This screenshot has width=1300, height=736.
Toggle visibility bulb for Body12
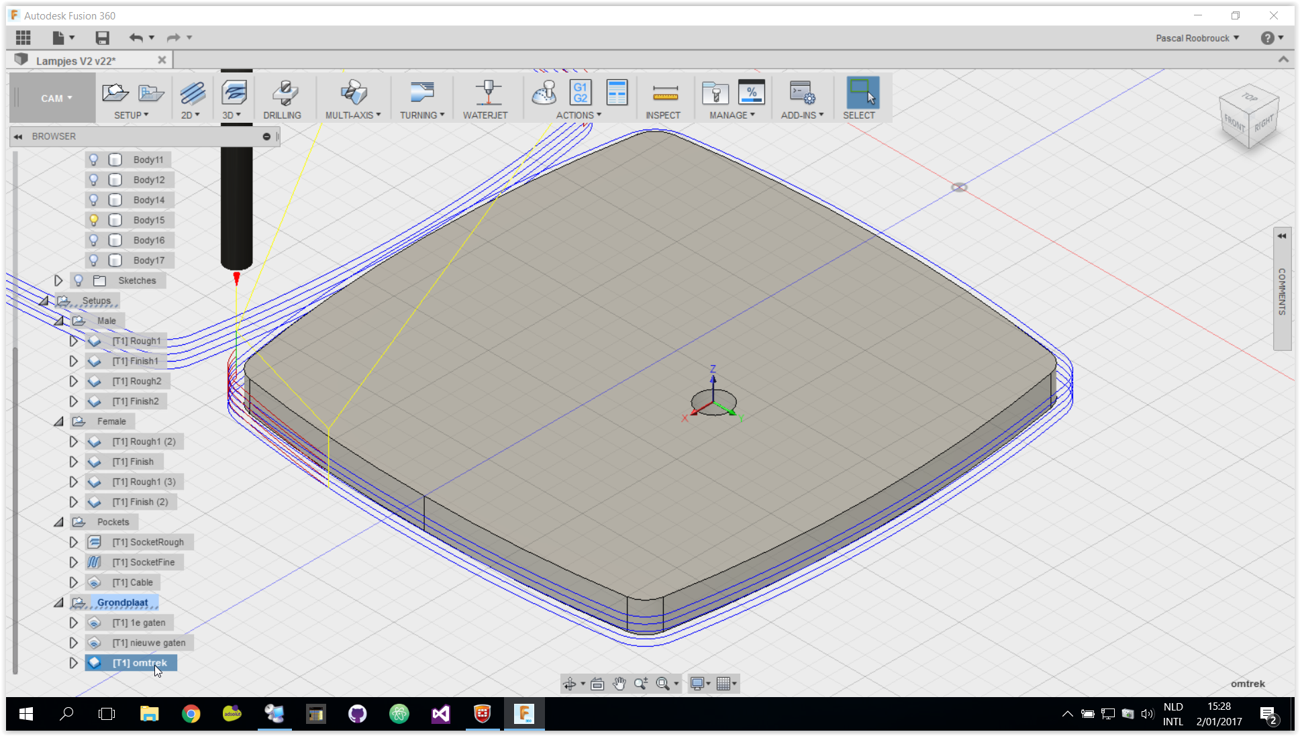click(x=93, y=180)
